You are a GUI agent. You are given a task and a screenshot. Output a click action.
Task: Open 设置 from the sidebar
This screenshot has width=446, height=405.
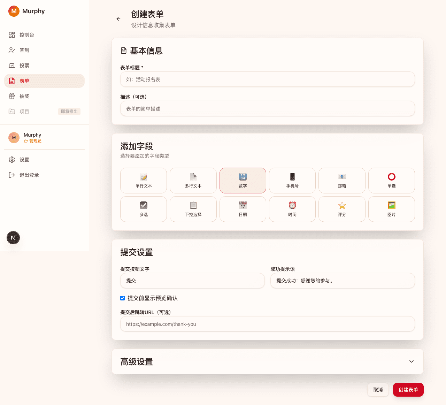click(24, 160)
